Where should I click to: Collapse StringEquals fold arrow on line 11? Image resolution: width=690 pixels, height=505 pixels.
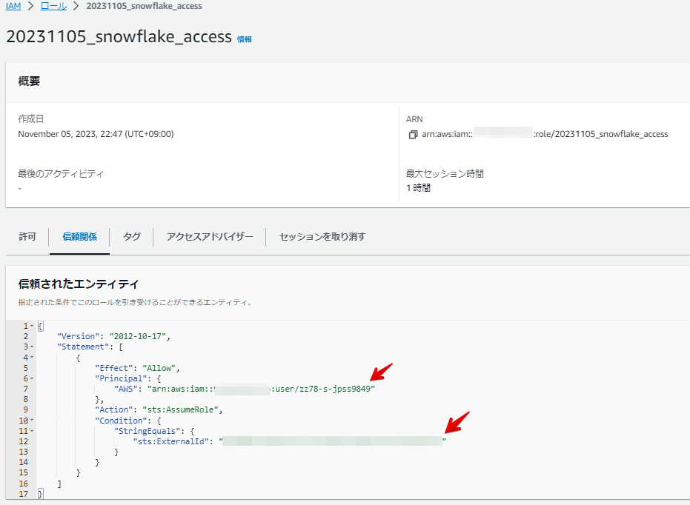[32, 431]
